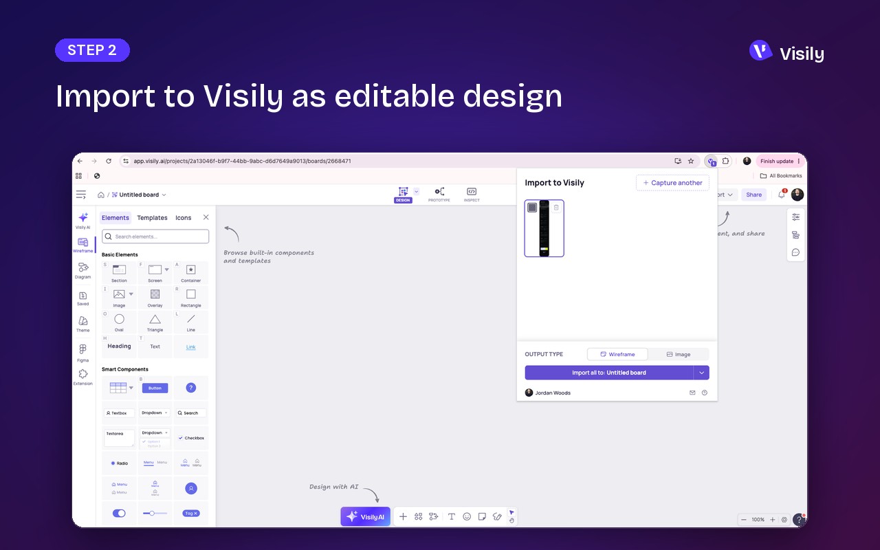Select the slider smart component

(155, 513)
